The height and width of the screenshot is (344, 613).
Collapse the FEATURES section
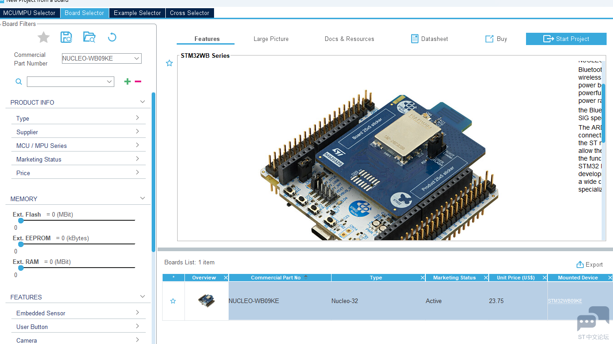(x=143, y=297)
